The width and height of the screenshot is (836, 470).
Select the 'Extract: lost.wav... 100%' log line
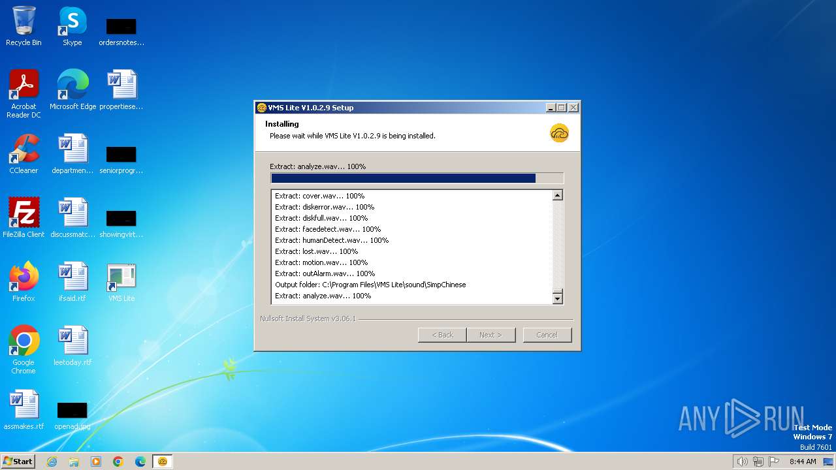point(317,251)
